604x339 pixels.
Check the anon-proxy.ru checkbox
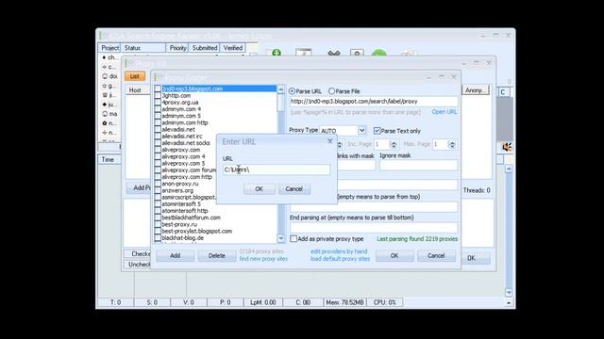click(x=158, y=184)
